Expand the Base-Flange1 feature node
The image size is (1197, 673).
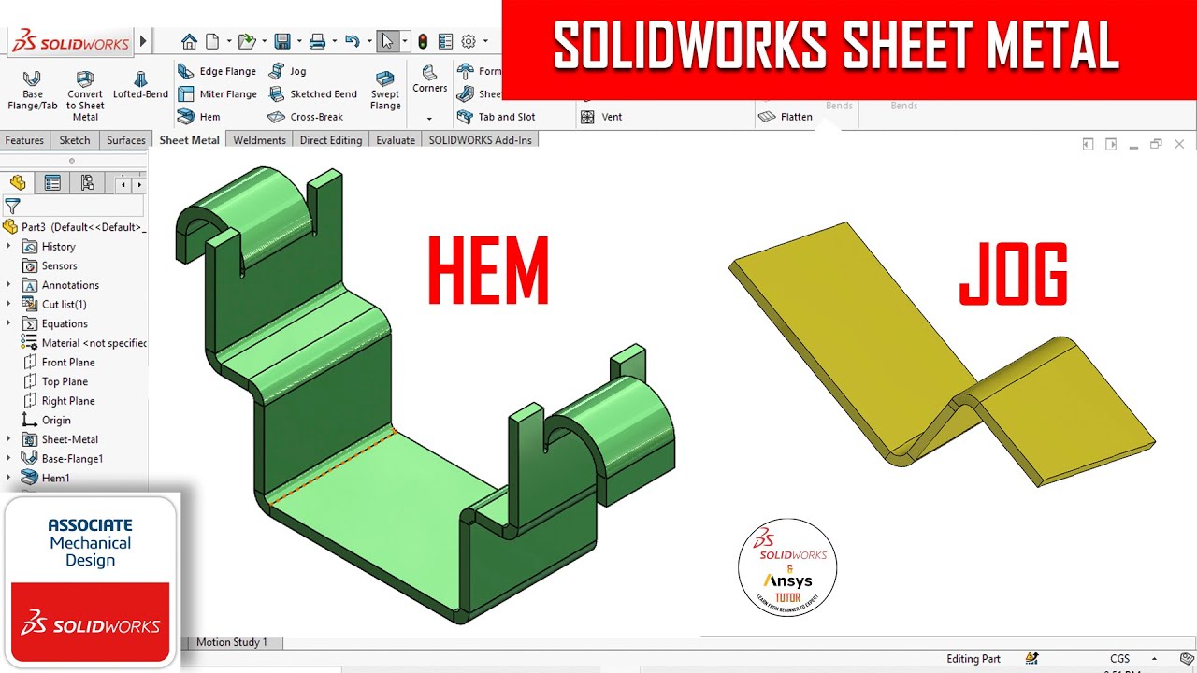click(8, 458)
